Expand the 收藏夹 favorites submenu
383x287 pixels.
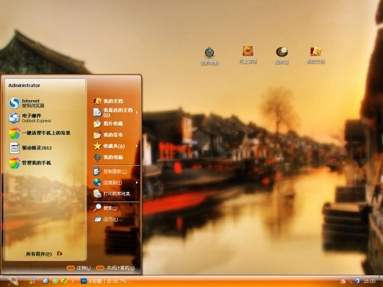pyautogui.click(x=115, y=146)
